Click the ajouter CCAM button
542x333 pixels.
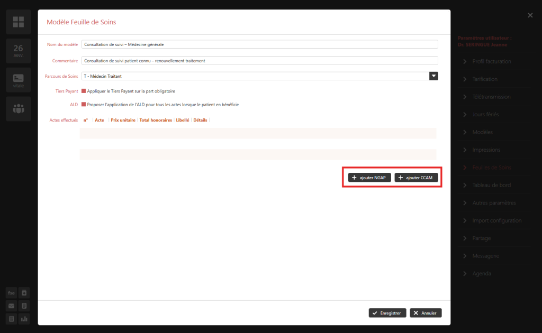click(416, 178)
